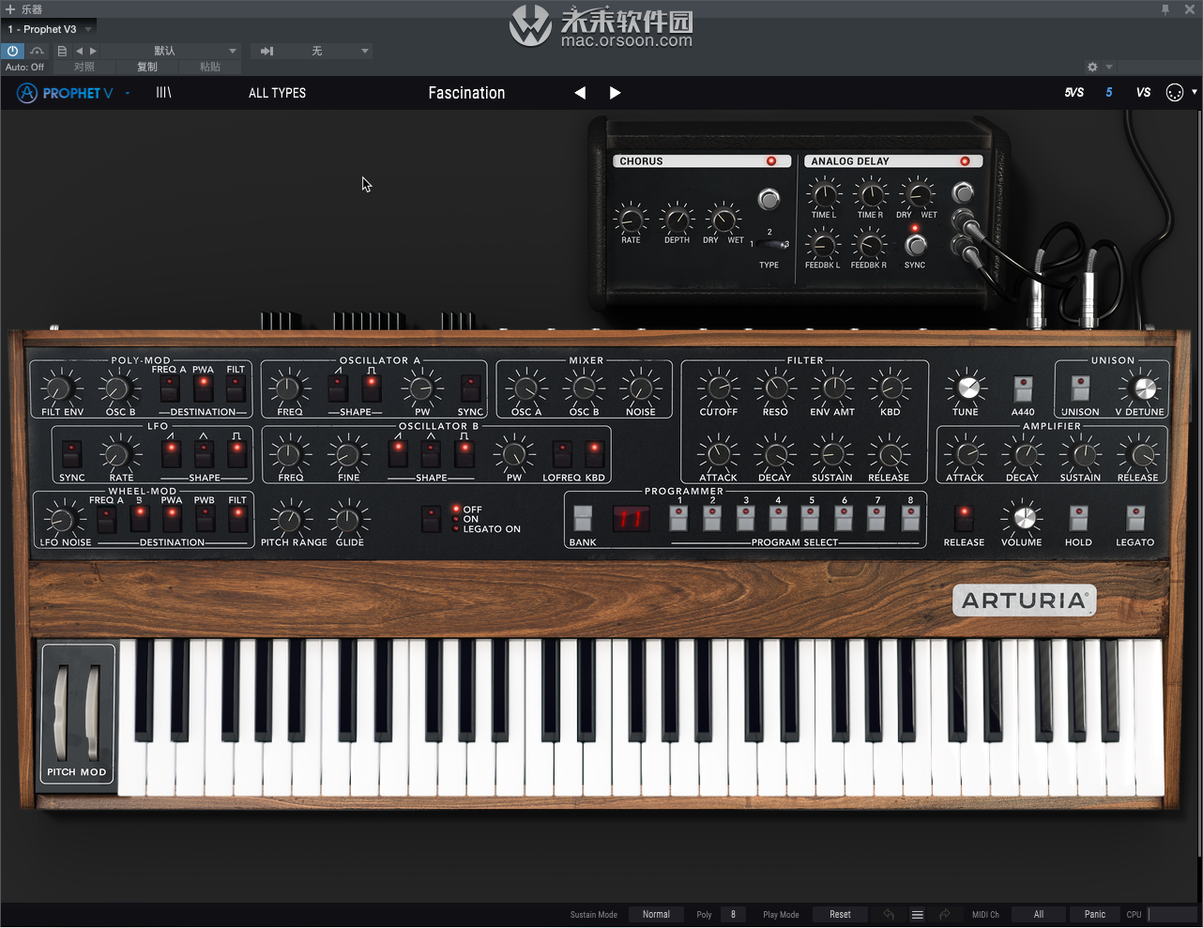Toggle Poly-Mod FILT destination button
1203x928 pixels.
coord(236,388)
